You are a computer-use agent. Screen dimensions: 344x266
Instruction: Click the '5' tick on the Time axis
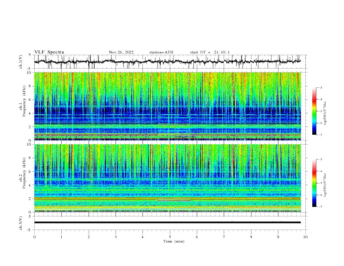tap(170, 237)
